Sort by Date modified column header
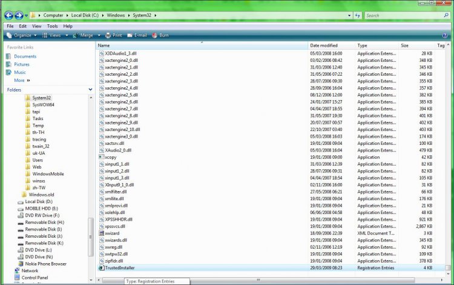 [331, 45]
